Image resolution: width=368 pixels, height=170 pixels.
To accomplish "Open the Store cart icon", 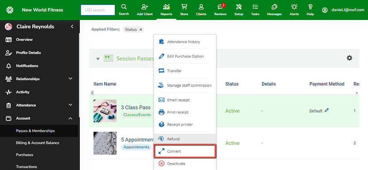I will [184, 10].
